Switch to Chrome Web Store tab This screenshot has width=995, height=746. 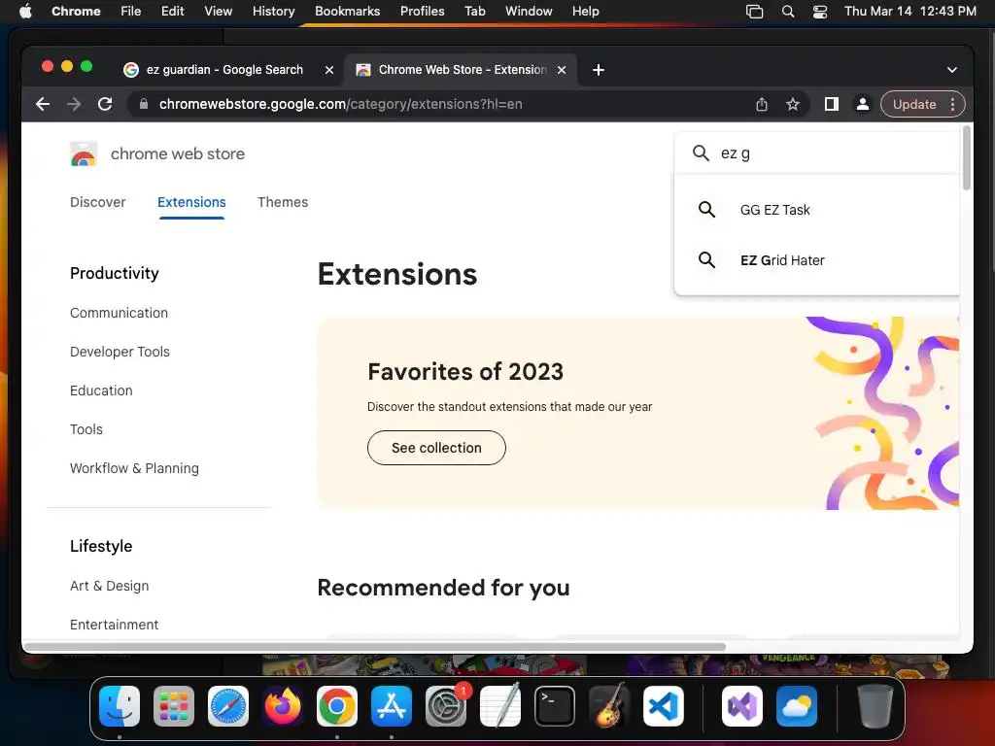coord(461,70)
